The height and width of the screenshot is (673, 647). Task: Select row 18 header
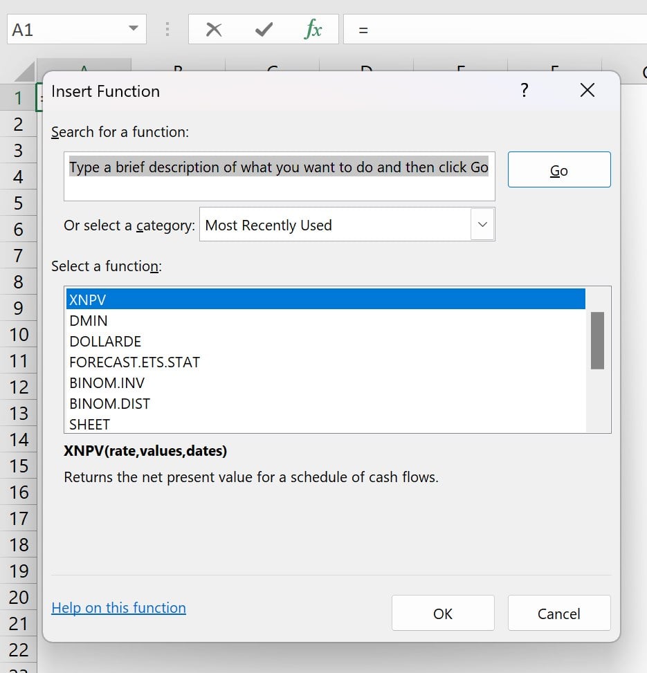[x=18, y=545]
